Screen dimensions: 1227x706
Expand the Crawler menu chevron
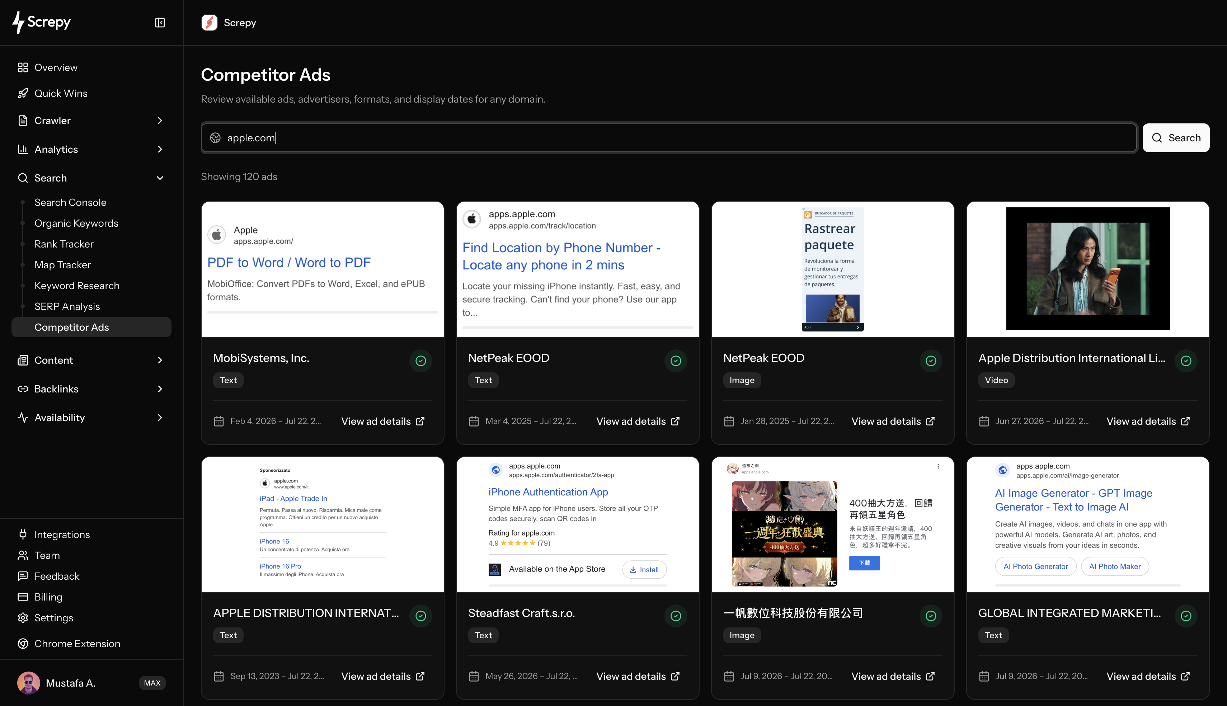[x=160, y=120]
